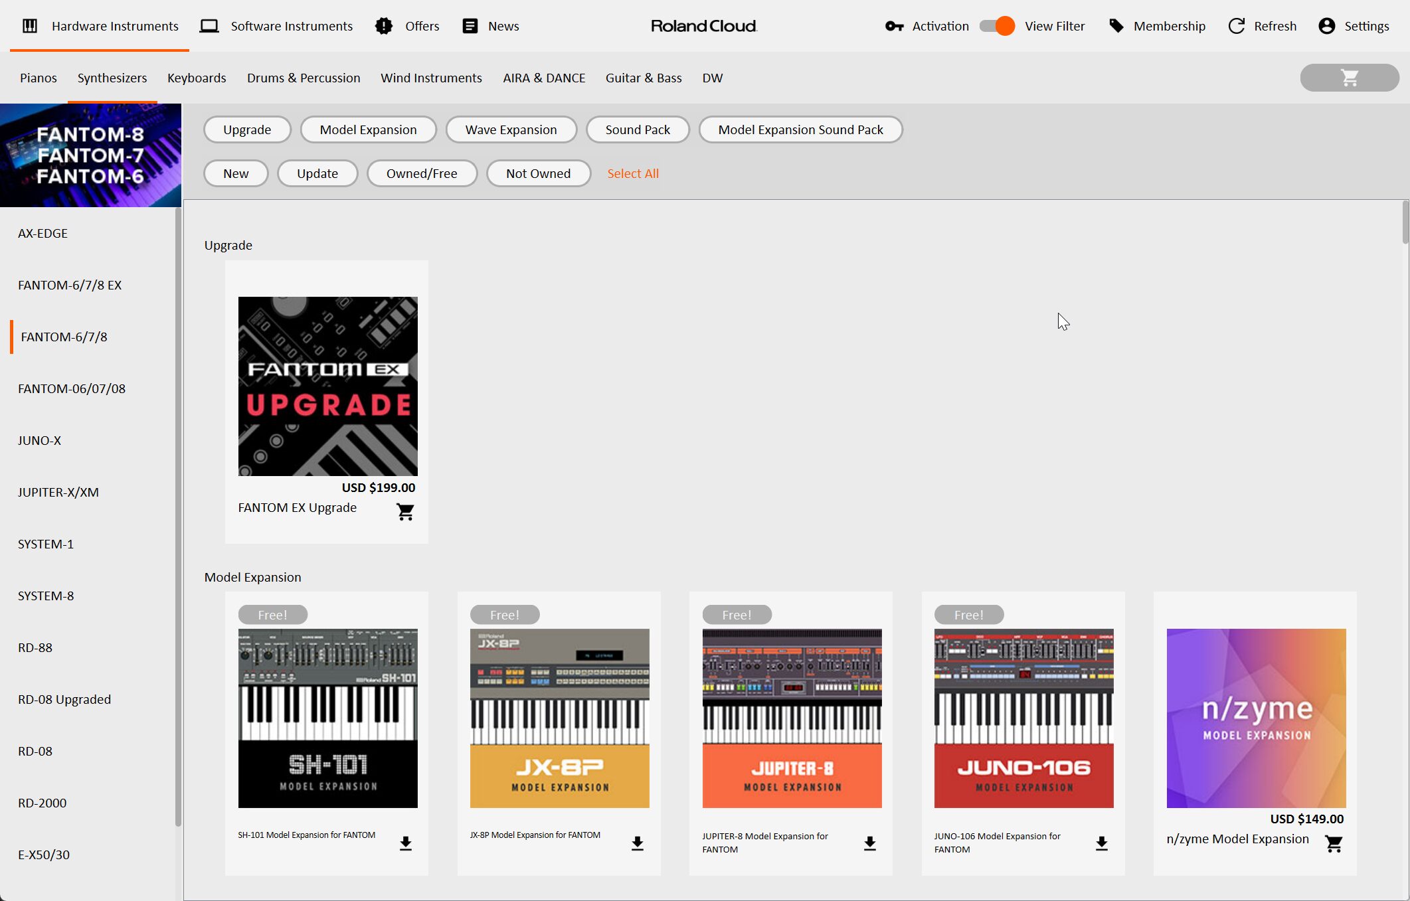Click the Select All link
The width and height of the screenshot is (1410, 901).
tap(633, 173)
